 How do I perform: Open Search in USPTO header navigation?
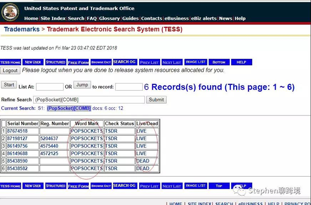tap(76, 18)
